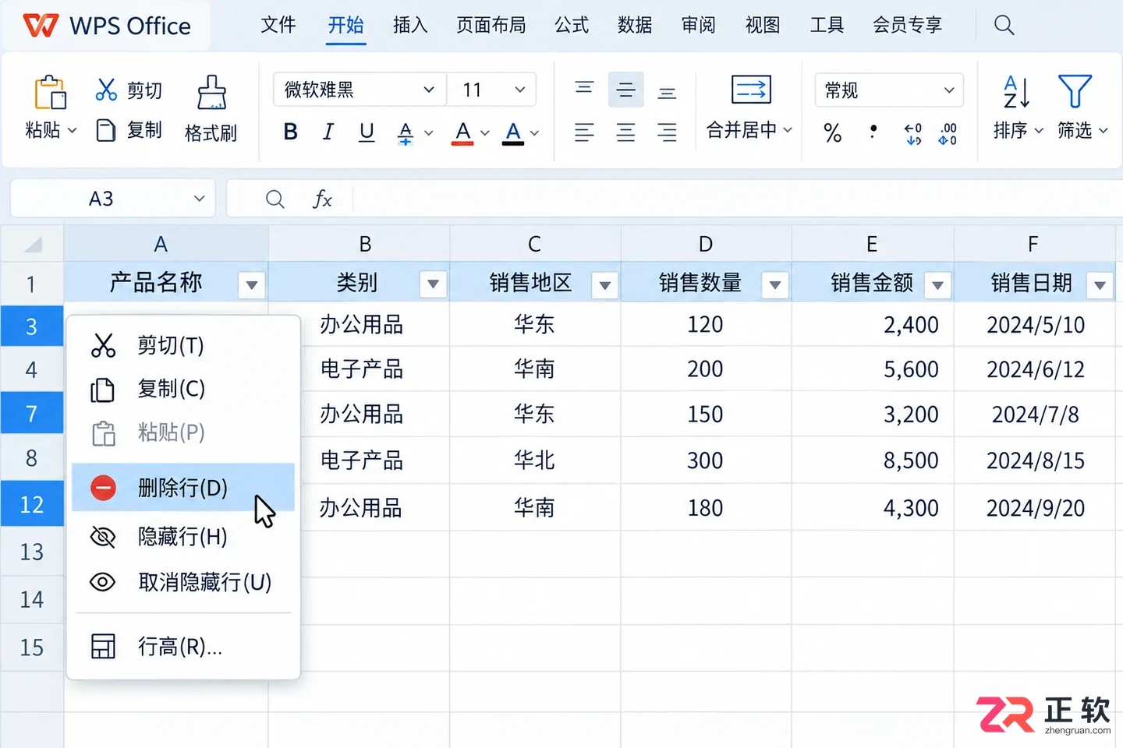Click the row height icon in context menu
Screen dimensions: 1123x748
click(x=103, y=646)
